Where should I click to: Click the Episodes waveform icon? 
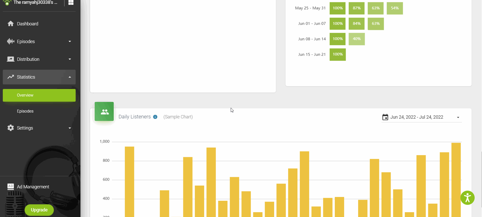[11, 41]
